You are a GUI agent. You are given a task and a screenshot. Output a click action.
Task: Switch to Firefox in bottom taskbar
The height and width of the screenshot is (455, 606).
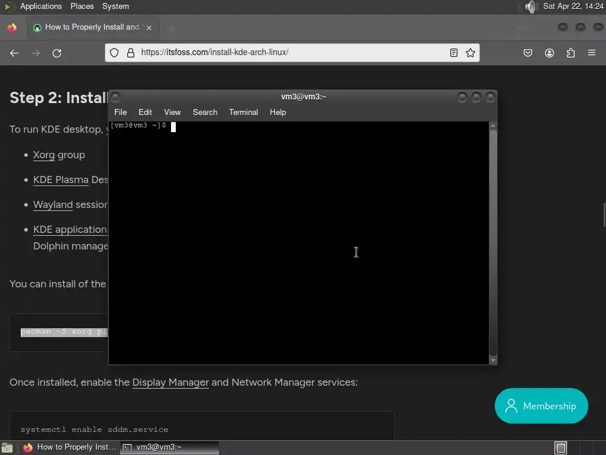tap(70, 448)
